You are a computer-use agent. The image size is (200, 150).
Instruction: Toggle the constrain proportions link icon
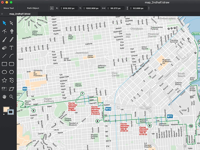[x=149, y=8]
